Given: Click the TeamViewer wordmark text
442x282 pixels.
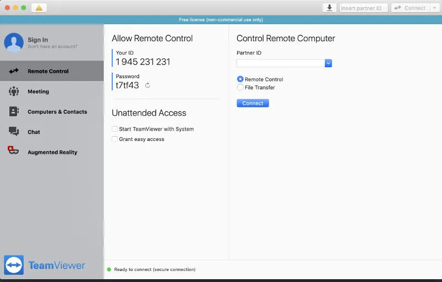Looking at the screenshot, I should (57, 265).
